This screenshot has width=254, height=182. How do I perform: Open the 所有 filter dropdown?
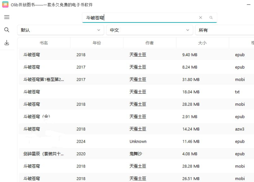click(224, 30)
